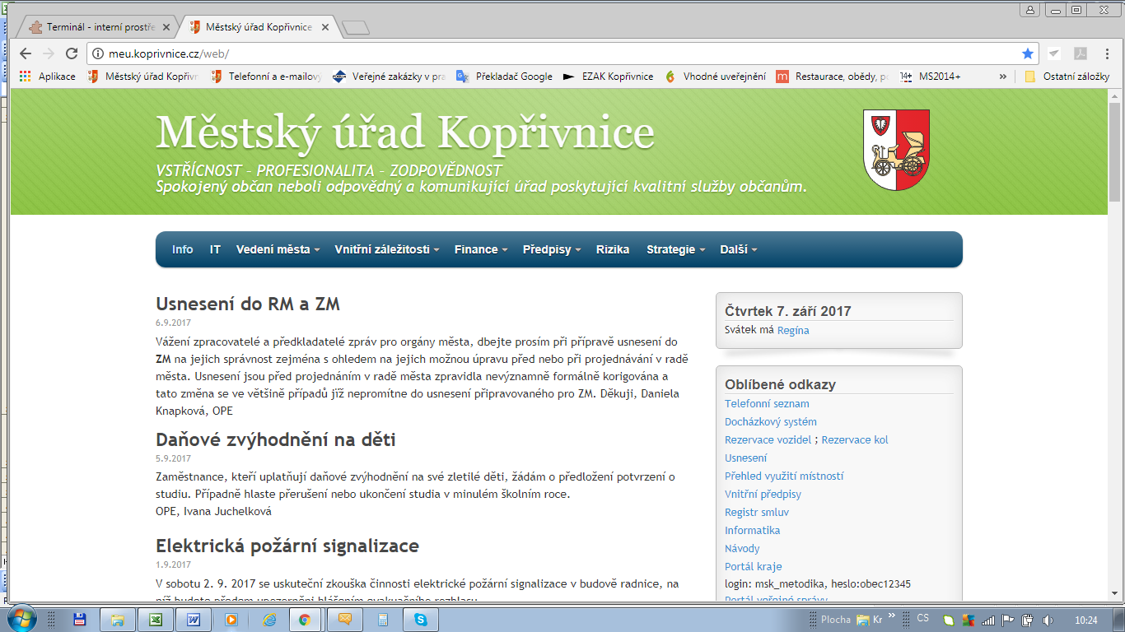Open a new browser tab

[355, 28]
